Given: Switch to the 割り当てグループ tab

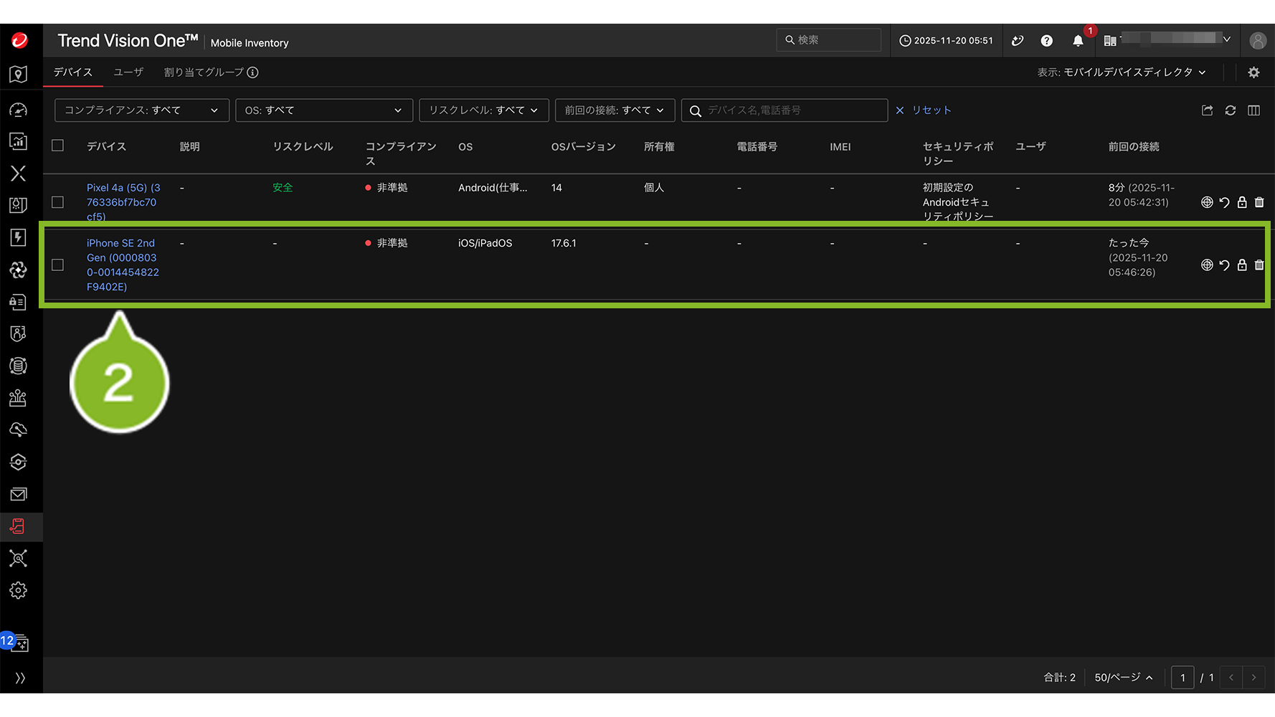Looking at the screenshot, I should (204, 72).
